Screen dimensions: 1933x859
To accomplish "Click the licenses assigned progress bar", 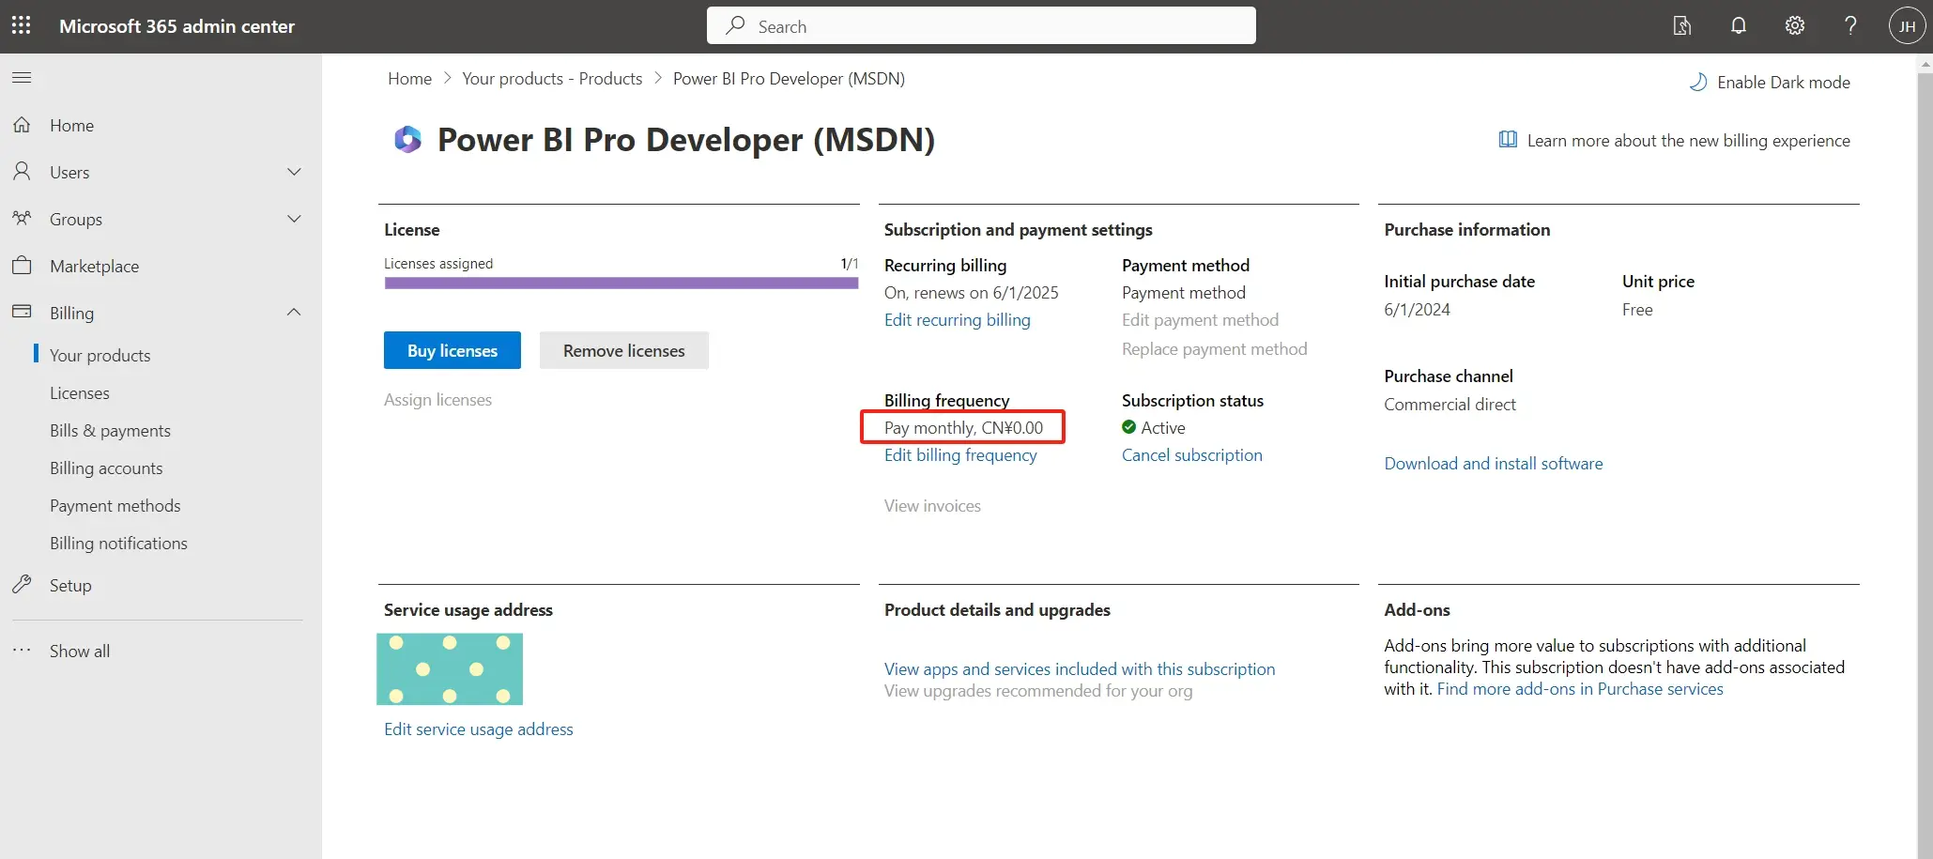I will (621, 283).
